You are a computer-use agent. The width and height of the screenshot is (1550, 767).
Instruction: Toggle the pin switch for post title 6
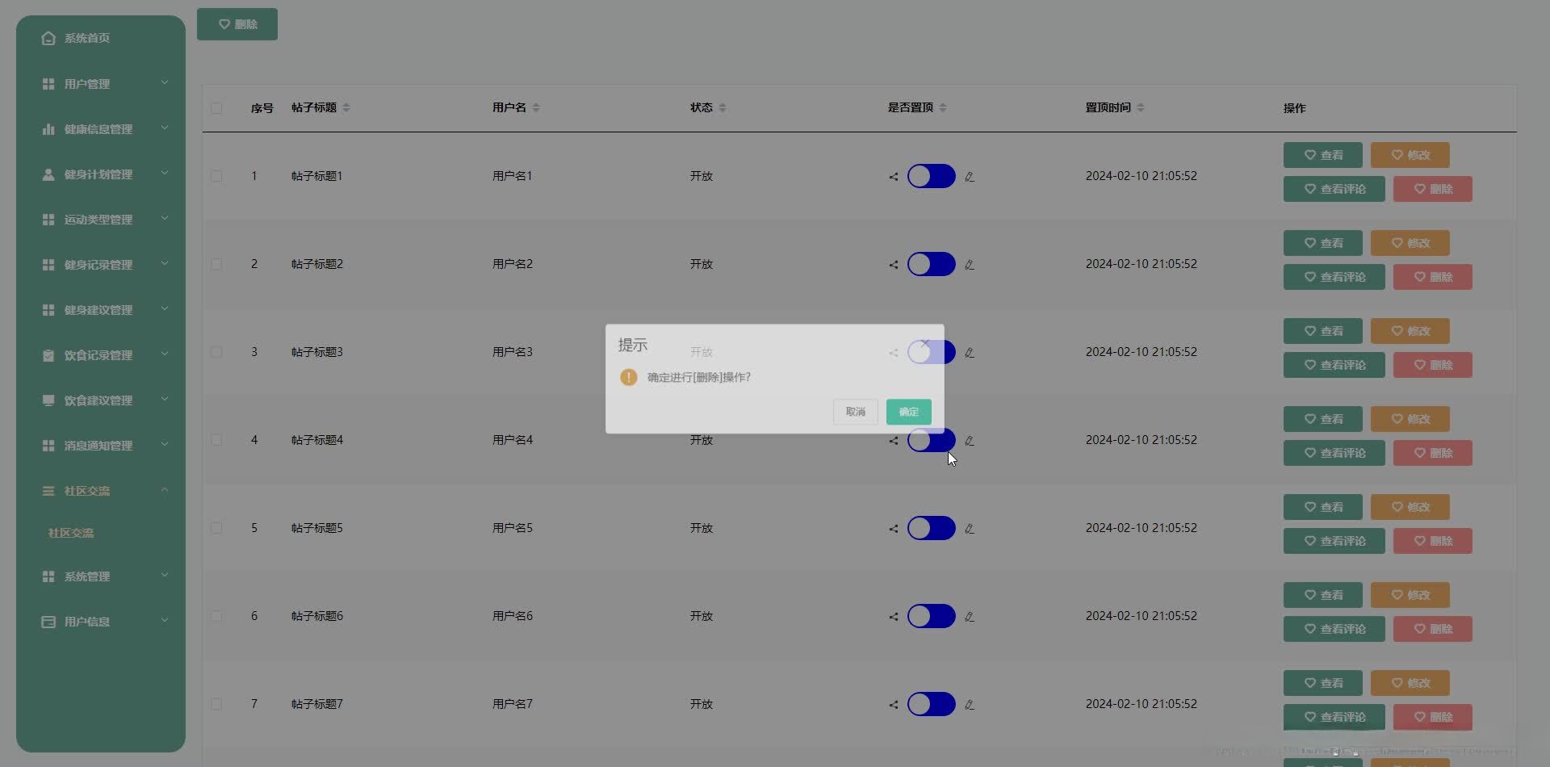[931, 616]
